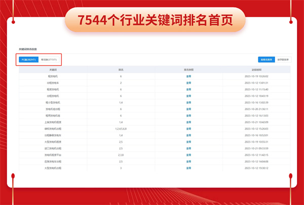Open 查看 link for row dated 2023-10-20 21:36:11

click(188, 109)
